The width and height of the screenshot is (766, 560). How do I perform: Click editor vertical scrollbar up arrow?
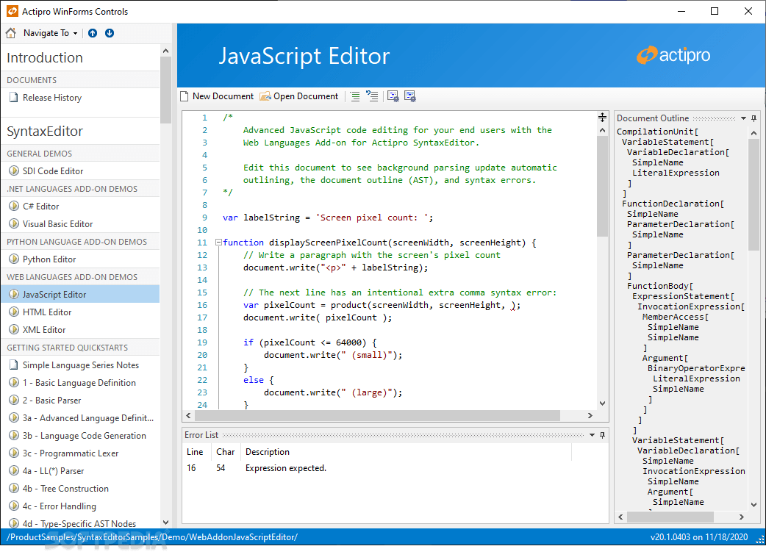tap(602, 130)
